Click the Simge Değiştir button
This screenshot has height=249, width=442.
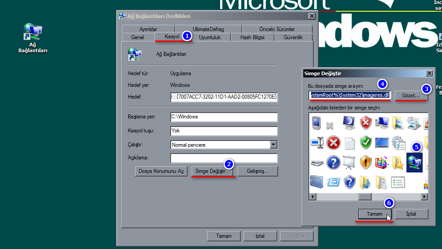pyautogui.click(x=212, y=171)
